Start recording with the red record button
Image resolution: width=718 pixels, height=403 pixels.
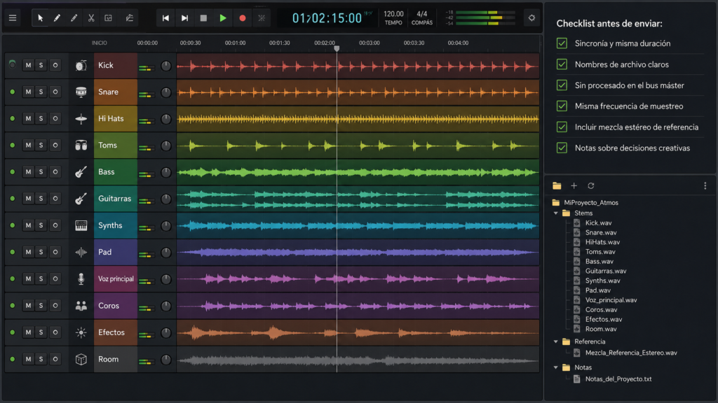coord(242,17)
